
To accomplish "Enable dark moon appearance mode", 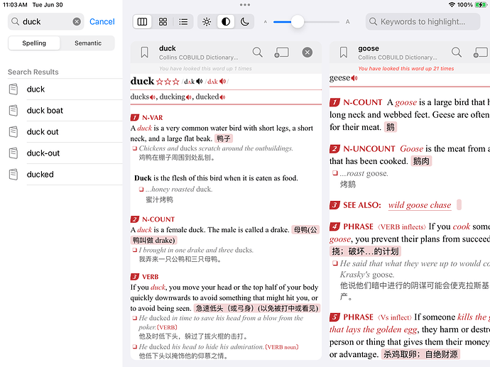I will point(245,21).
